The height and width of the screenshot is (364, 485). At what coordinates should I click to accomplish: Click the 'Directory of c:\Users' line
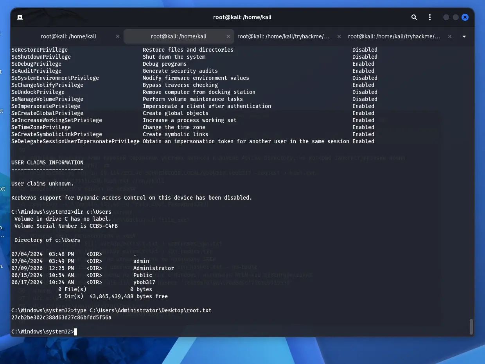coord(47,240)
